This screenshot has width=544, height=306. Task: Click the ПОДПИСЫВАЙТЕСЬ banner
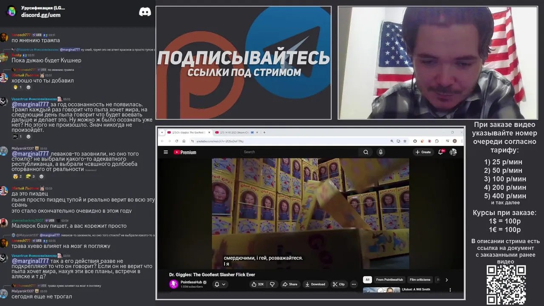(244, 62)
